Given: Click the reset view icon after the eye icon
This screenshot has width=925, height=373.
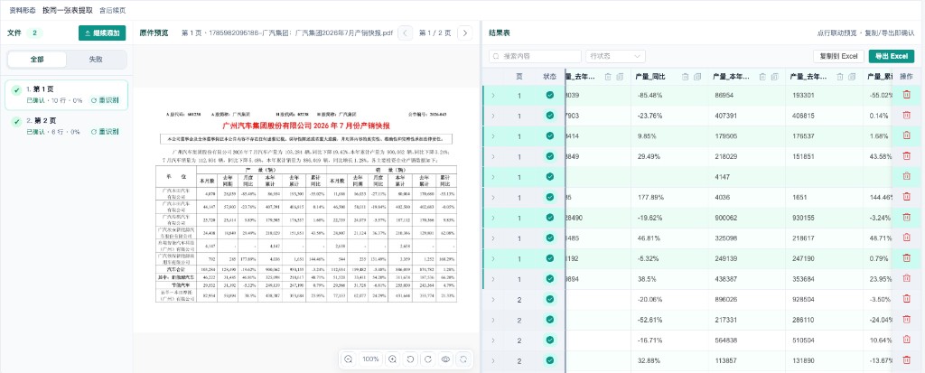Looking at the screenshot, I should tap(464, 359).
